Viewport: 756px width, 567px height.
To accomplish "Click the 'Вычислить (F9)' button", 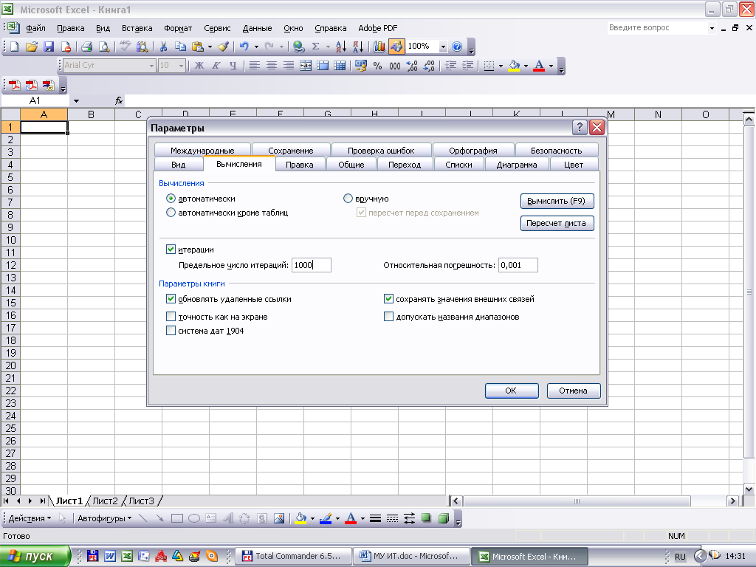I will 557,201.
